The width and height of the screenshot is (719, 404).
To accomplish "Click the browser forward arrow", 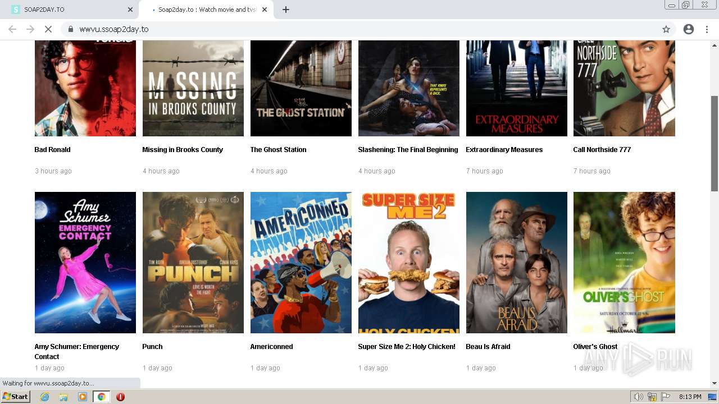I will click(x=30, y=29).
